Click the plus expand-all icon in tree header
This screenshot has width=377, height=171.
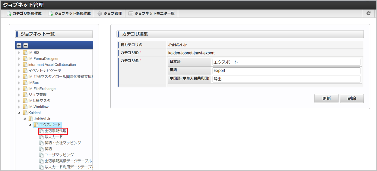[19, 45]
